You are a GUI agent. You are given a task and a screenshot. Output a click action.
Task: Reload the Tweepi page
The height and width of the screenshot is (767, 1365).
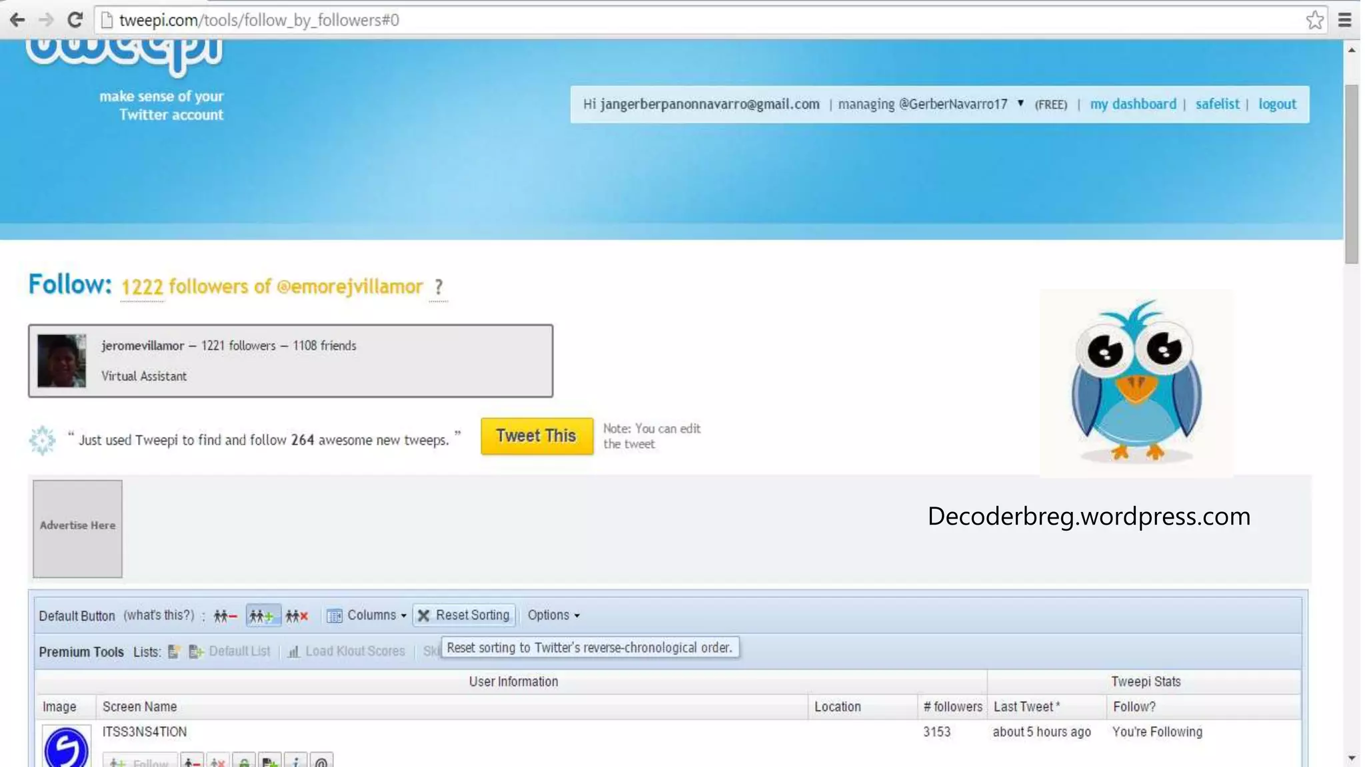point(75,20)
